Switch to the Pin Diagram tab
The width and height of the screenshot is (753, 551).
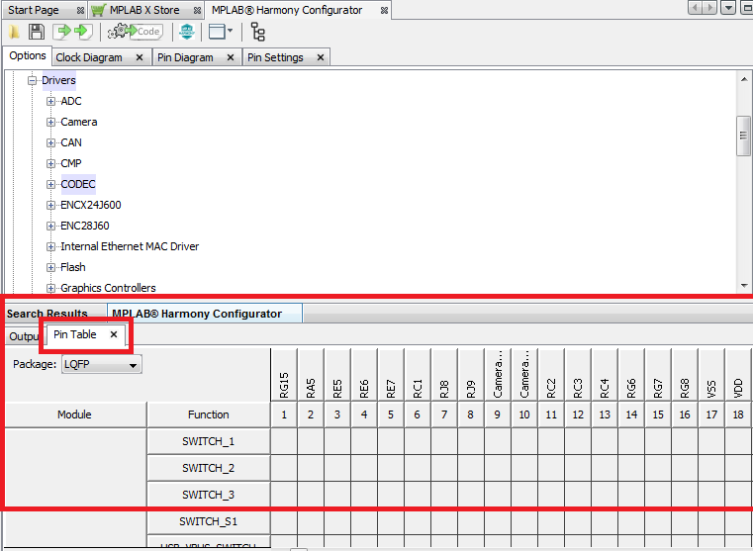(x=185, y=57)
